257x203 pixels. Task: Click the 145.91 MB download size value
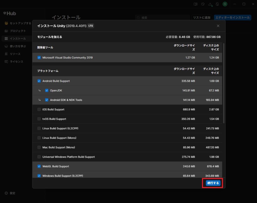tap(189, 91)
